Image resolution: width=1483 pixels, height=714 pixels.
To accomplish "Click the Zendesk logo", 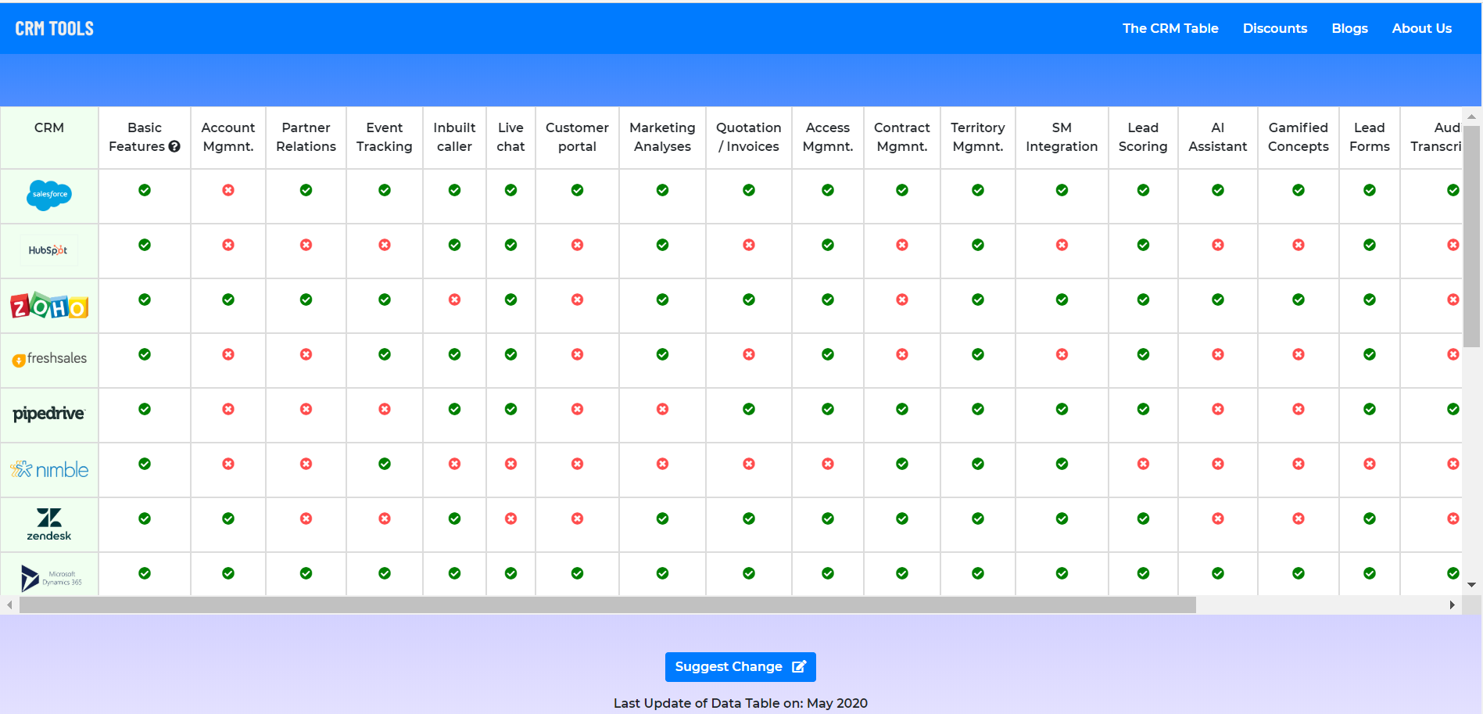I will 48,524.
